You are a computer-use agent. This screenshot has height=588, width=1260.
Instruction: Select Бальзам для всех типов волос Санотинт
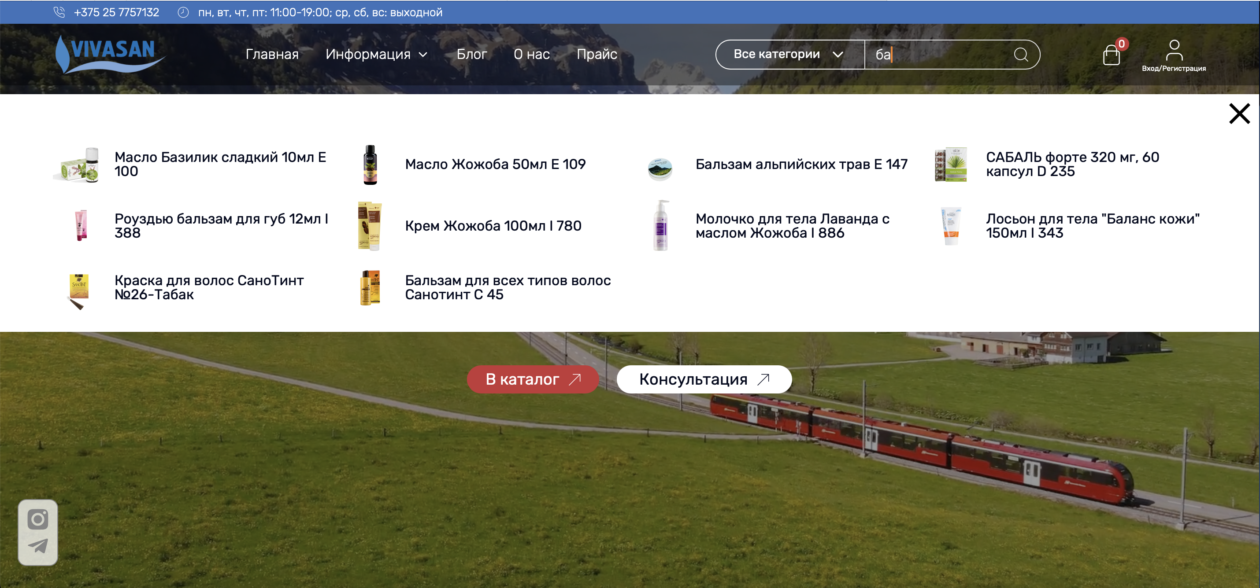(x=508, y=287)
